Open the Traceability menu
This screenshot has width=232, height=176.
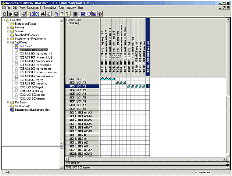(x=50, y=8)
